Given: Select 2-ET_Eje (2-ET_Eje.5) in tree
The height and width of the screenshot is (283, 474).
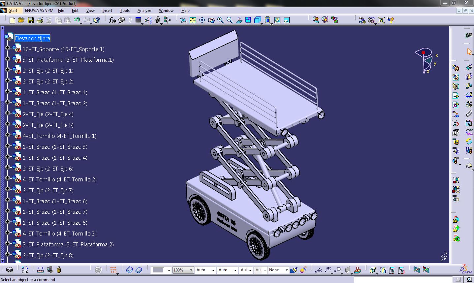Looking at the screenshot, I should coord(48,125).
